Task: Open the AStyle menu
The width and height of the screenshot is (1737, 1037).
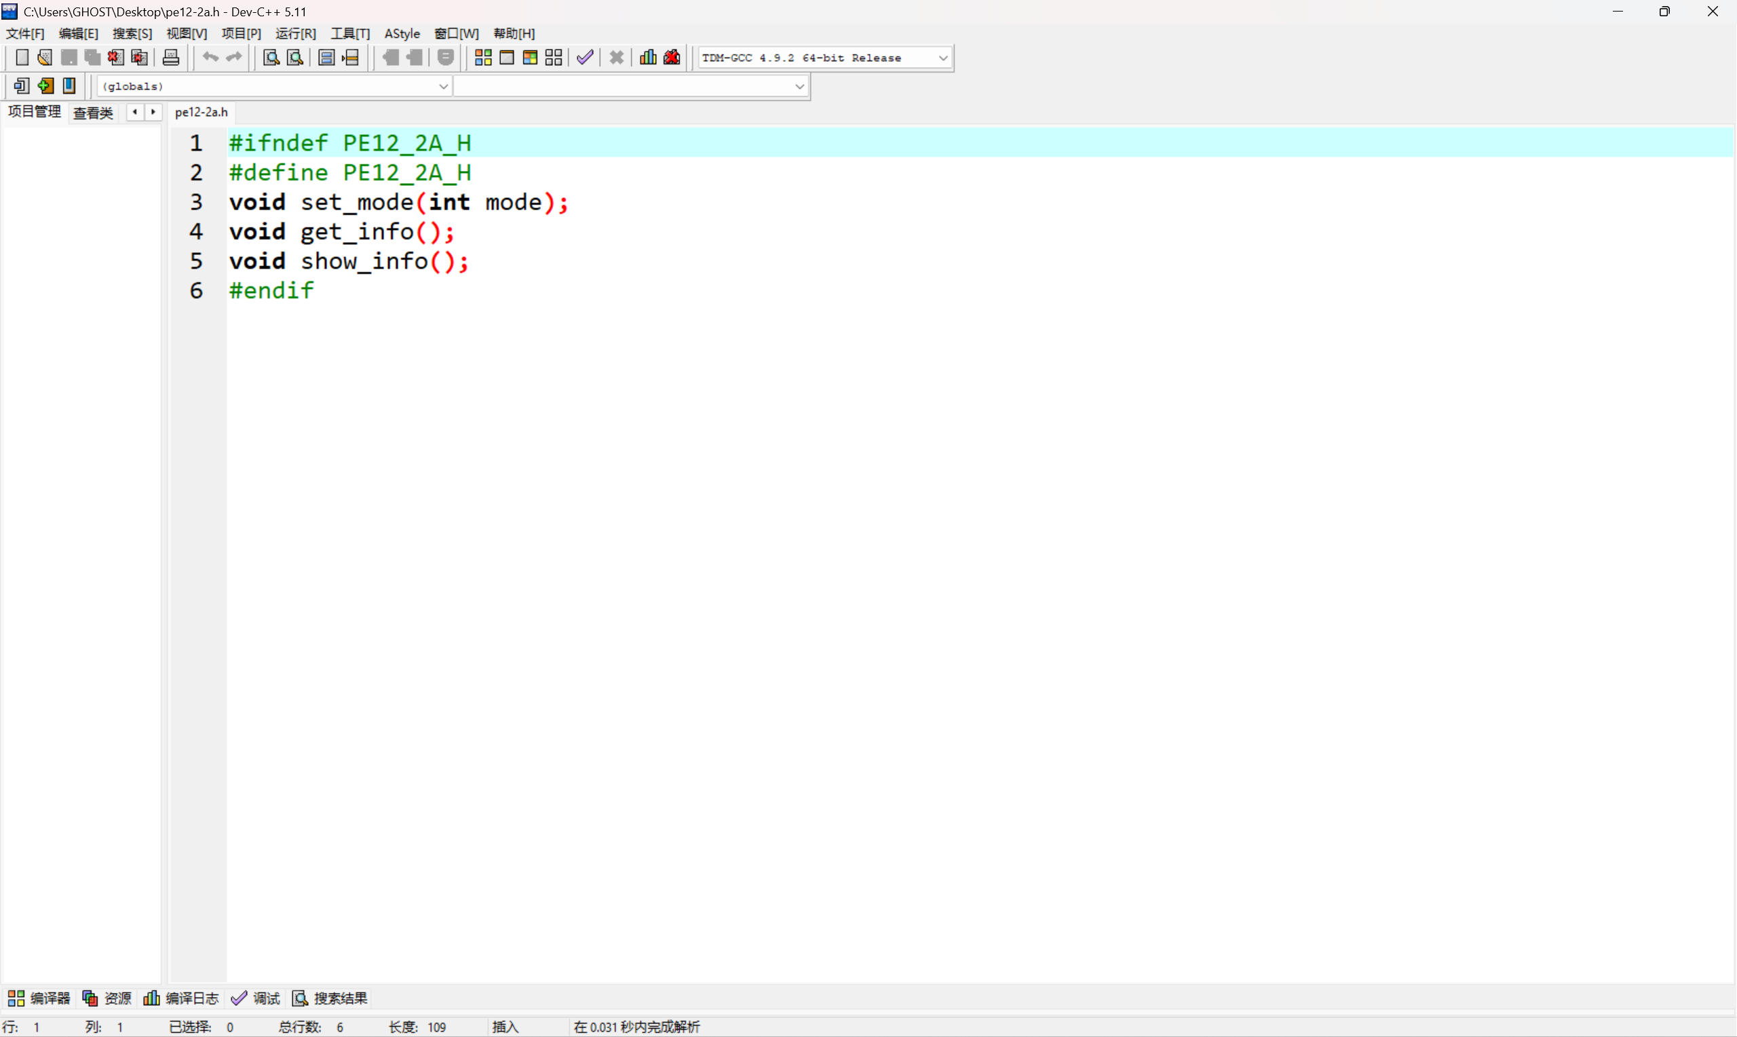Action: coord(402,33)
